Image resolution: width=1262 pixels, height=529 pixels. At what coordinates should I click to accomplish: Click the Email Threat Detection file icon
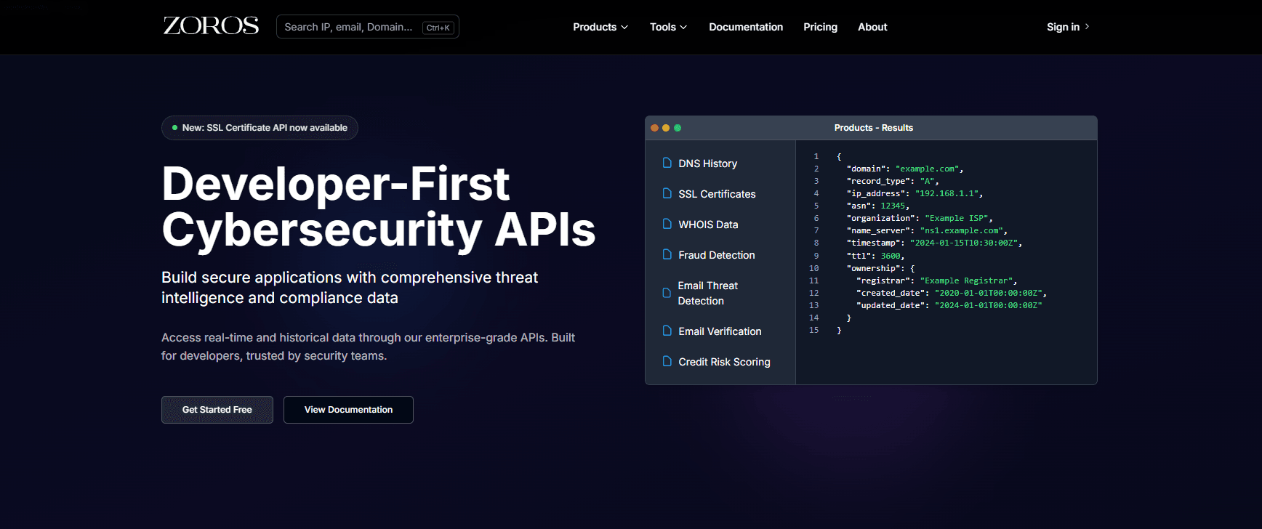click(667, 293)
